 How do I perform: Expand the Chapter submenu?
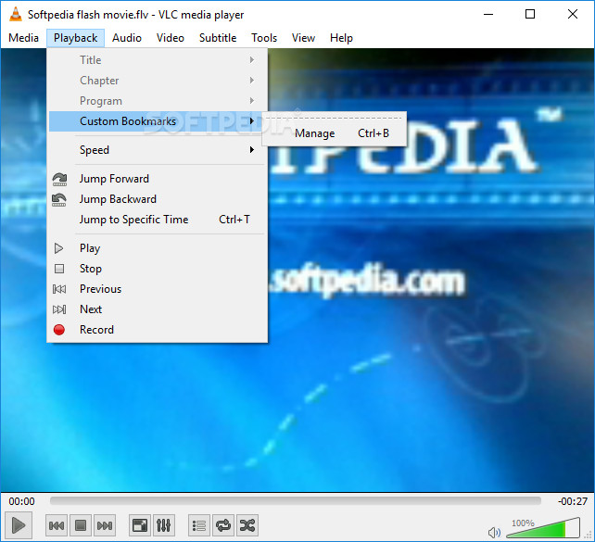click(157, 81)
